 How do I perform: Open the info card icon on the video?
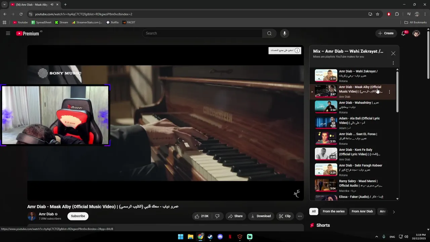point(297,50)
